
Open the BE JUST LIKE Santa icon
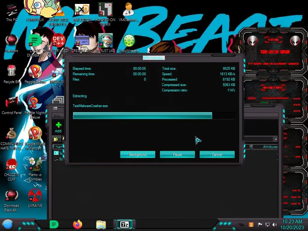105,43
